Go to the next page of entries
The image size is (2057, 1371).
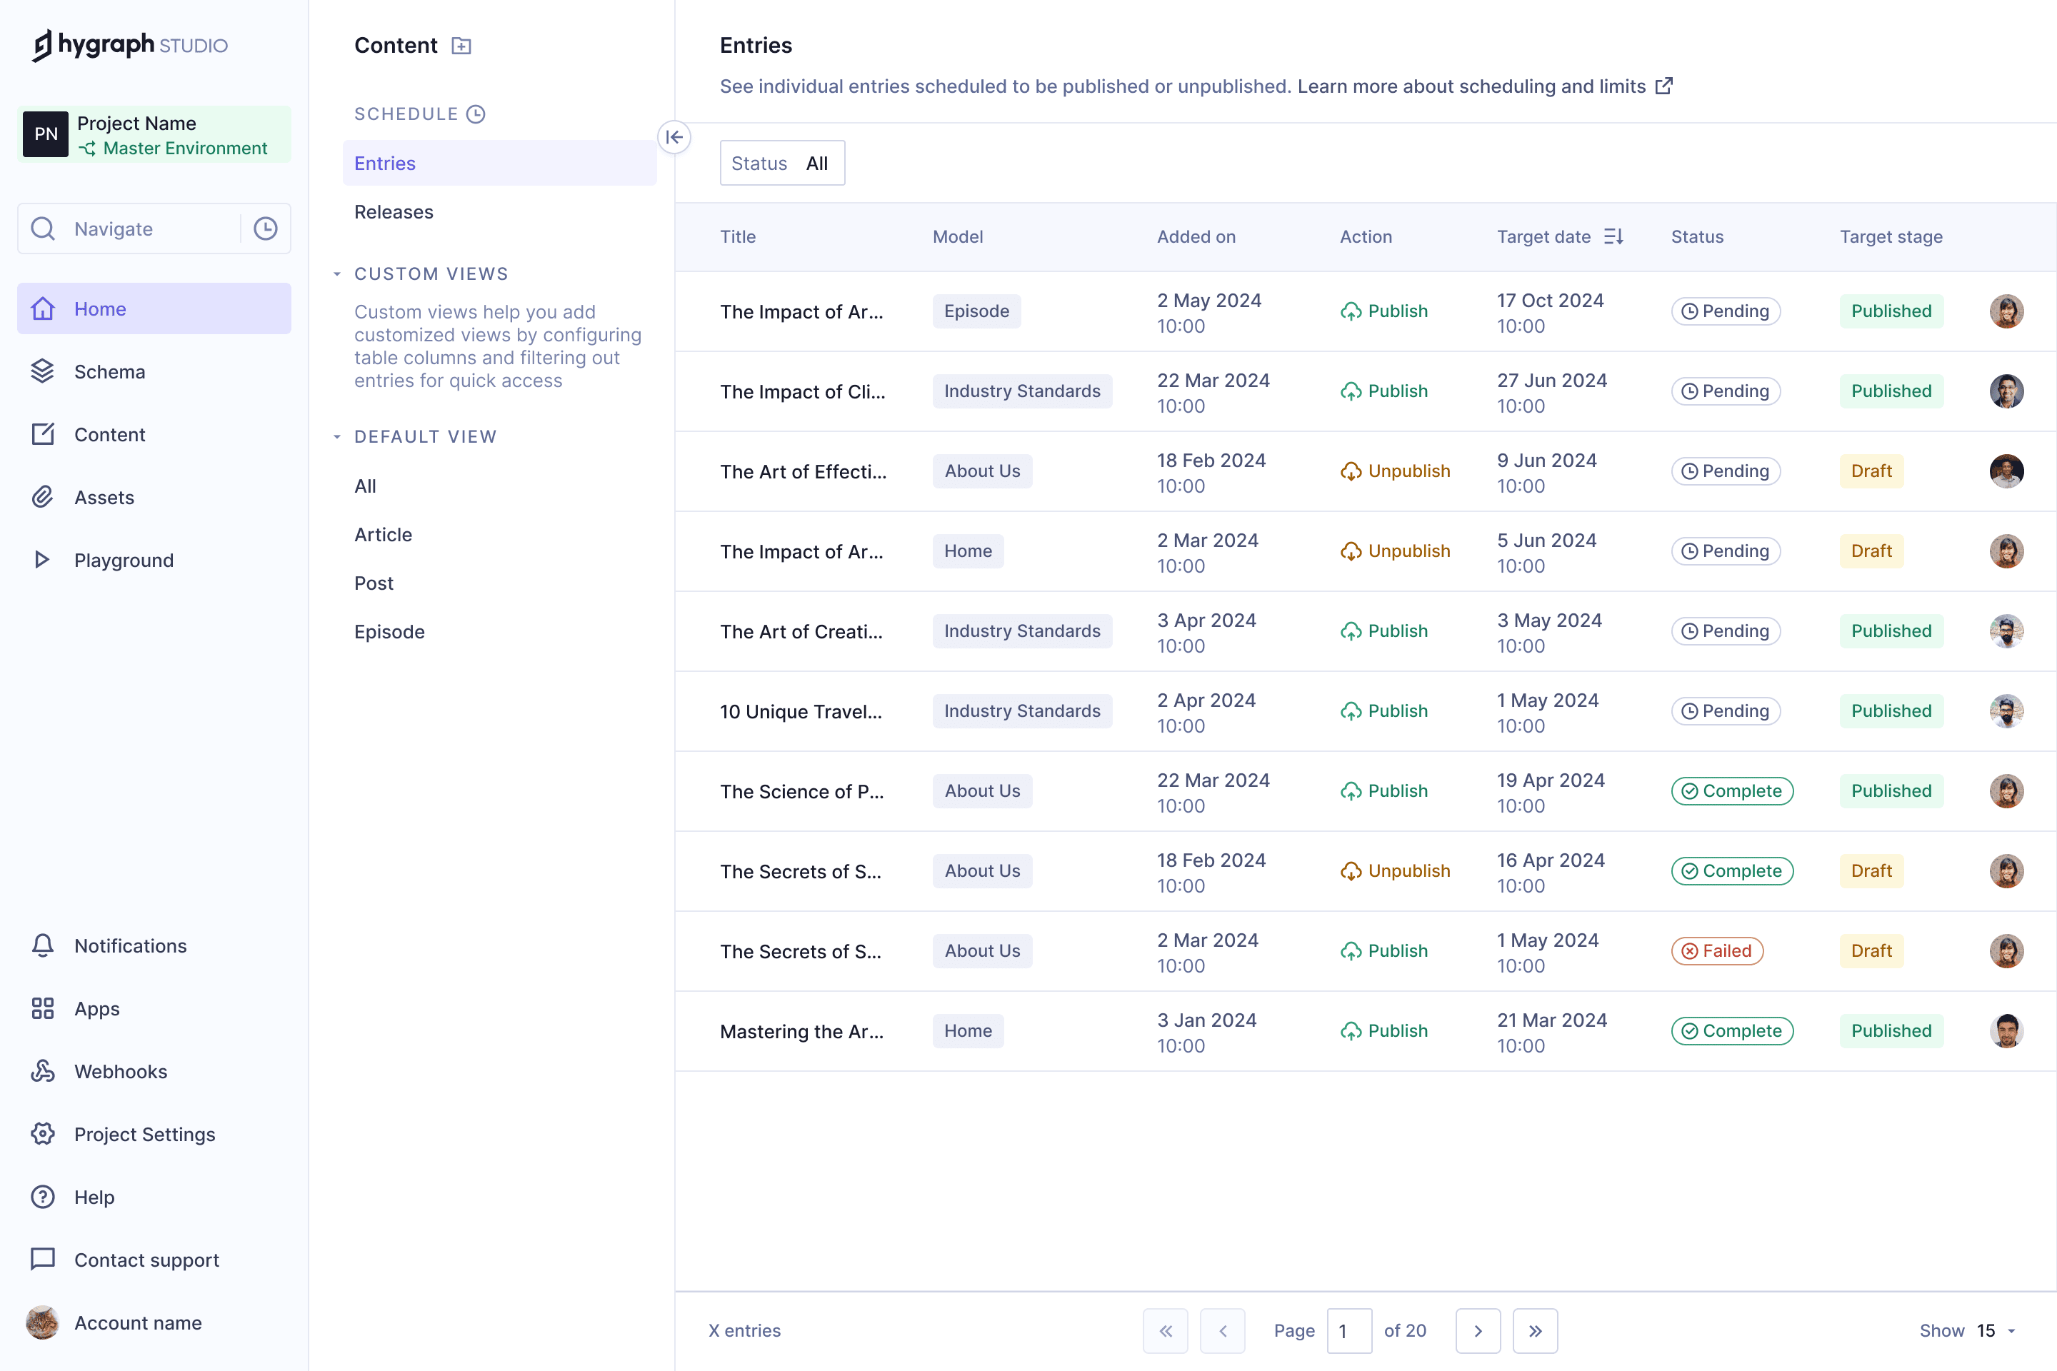(1478, 1330)
